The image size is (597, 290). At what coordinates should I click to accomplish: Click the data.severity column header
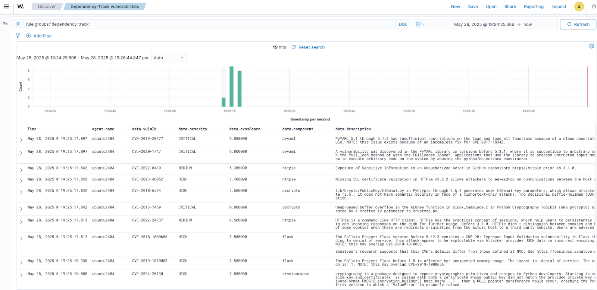193,129
